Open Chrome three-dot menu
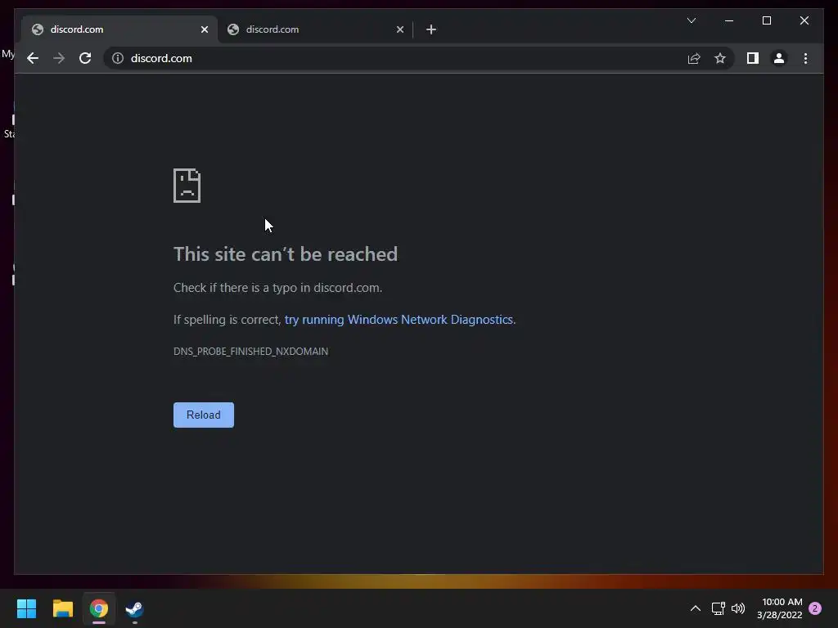 (x=805, y=58)
